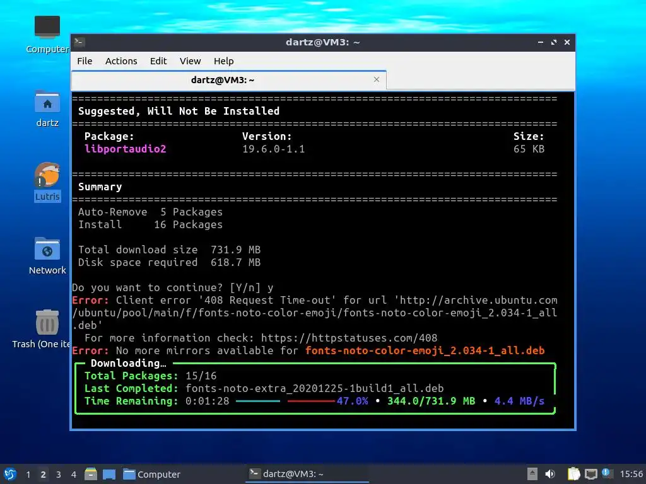This screenshot has width=646, height=484.
Task: Click the 'Suggested, Will Not Be Installed' heading
Action: click(x=179, y=111)
